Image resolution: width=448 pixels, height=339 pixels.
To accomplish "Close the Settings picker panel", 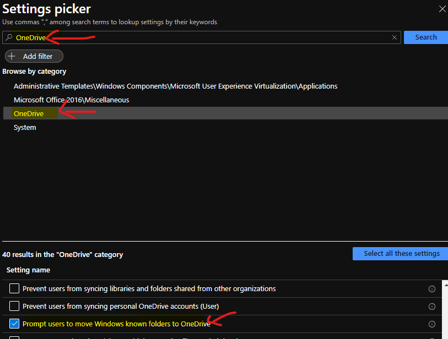I will point(442,9).
